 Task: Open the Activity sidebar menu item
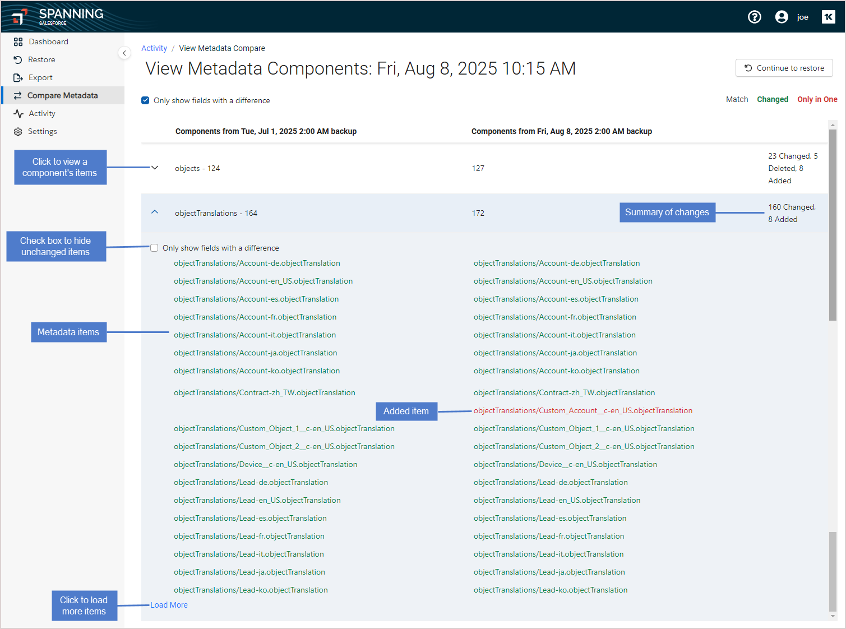click(x=42, y=113)
